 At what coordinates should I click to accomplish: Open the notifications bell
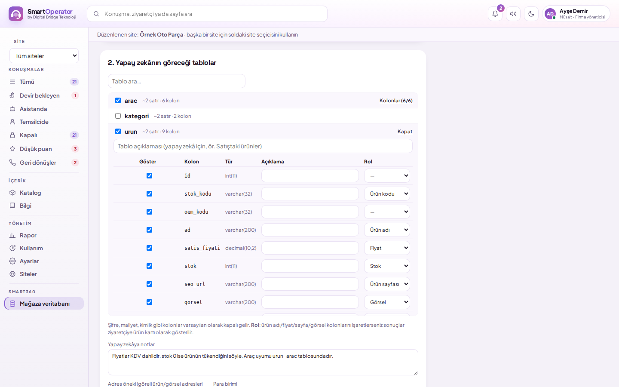(495, 14)
